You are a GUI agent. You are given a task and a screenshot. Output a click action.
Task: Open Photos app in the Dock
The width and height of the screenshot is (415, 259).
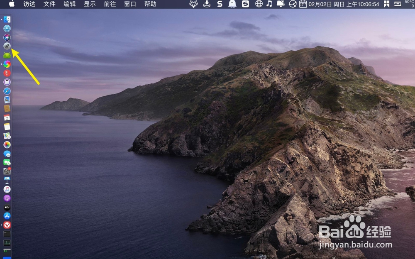7,144
